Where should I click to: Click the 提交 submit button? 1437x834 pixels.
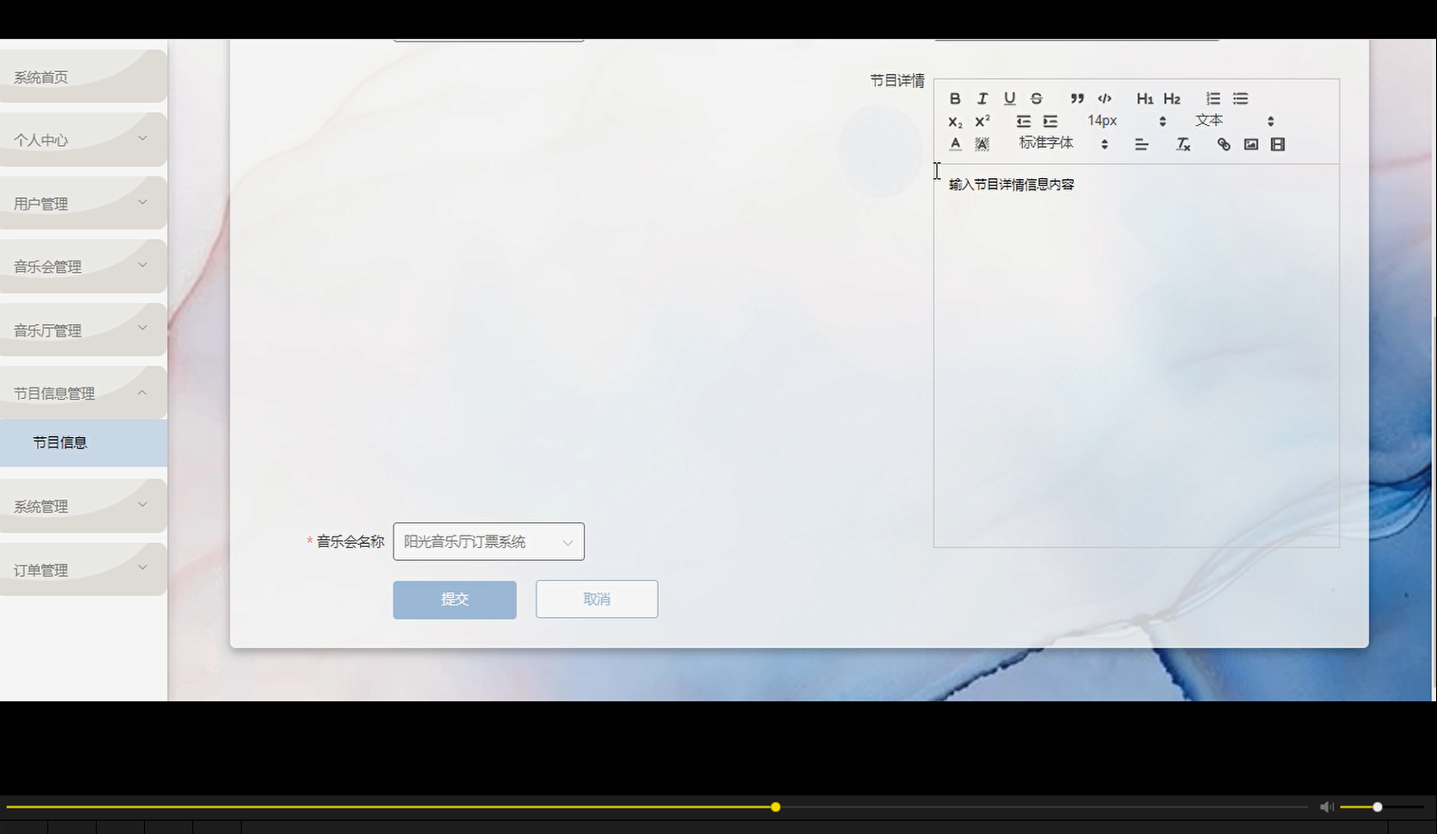coord(454,598)
